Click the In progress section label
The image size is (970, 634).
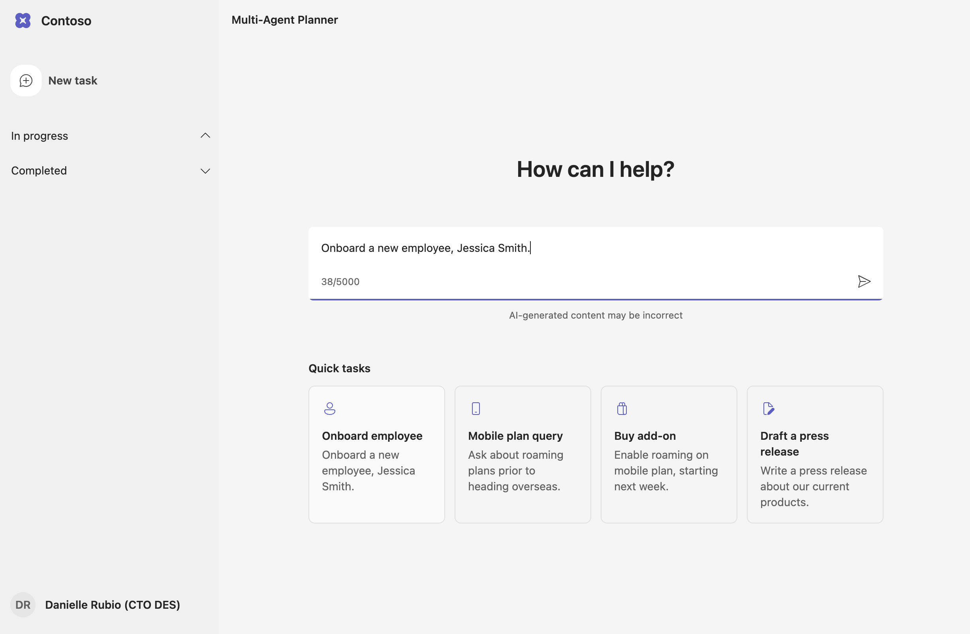coord(39,136)
